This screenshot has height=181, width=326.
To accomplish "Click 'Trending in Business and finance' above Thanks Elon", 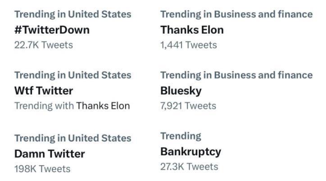I will pos(236,14).
